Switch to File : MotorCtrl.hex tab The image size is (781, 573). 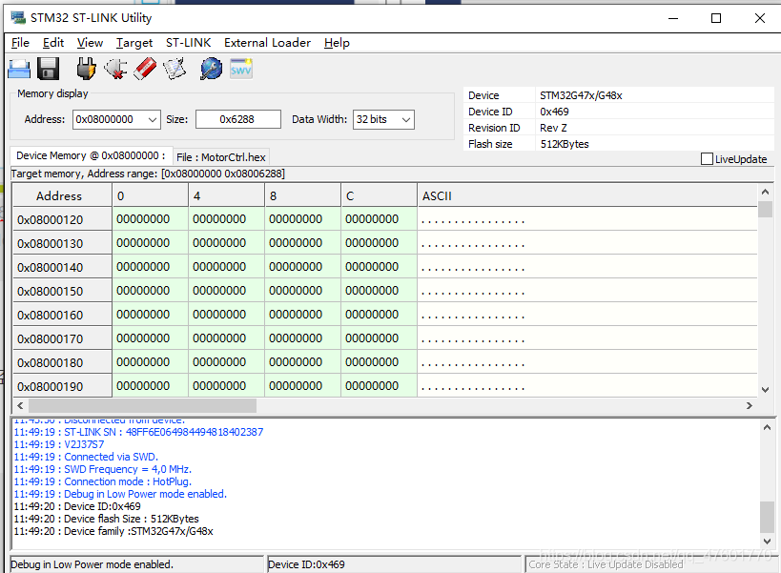coord(220,157)
